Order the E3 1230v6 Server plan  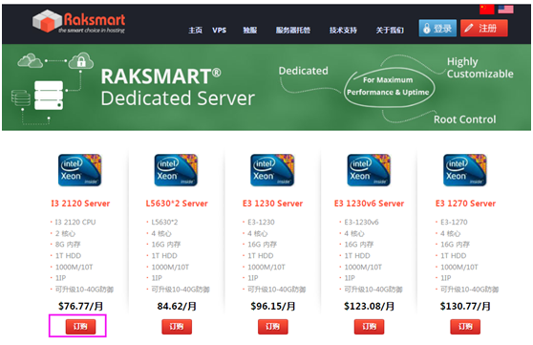[x=369, y=327]
